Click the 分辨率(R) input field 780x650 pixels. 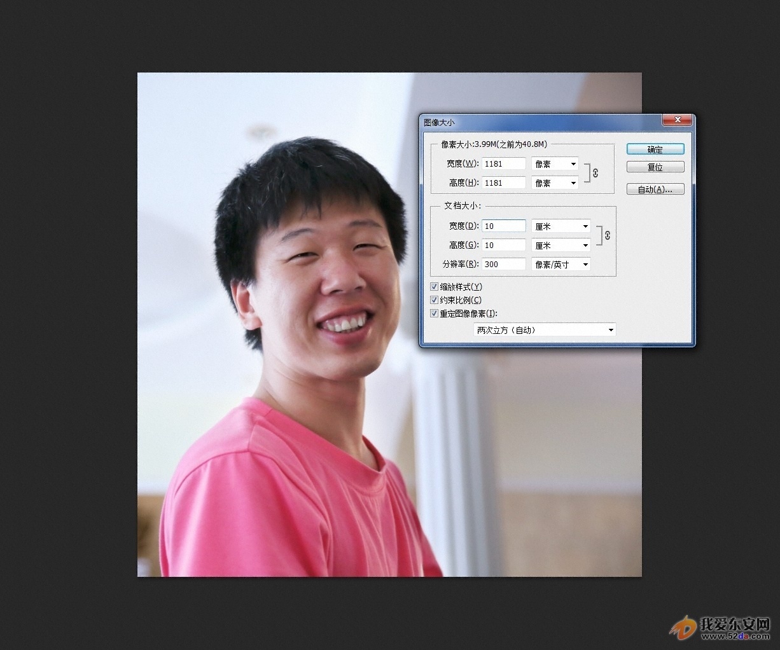pos(504,264)
